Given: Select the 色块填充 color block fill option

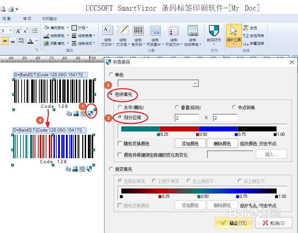Looking at the screenshot, I should pyautogui.click(x=112, y=95).
